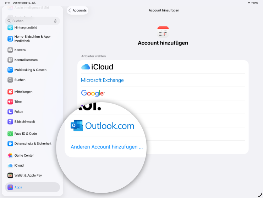Screen dimensions: 263x198
Task: Choose Outlook.com as account provider
Action: click(x=103, y=126)
